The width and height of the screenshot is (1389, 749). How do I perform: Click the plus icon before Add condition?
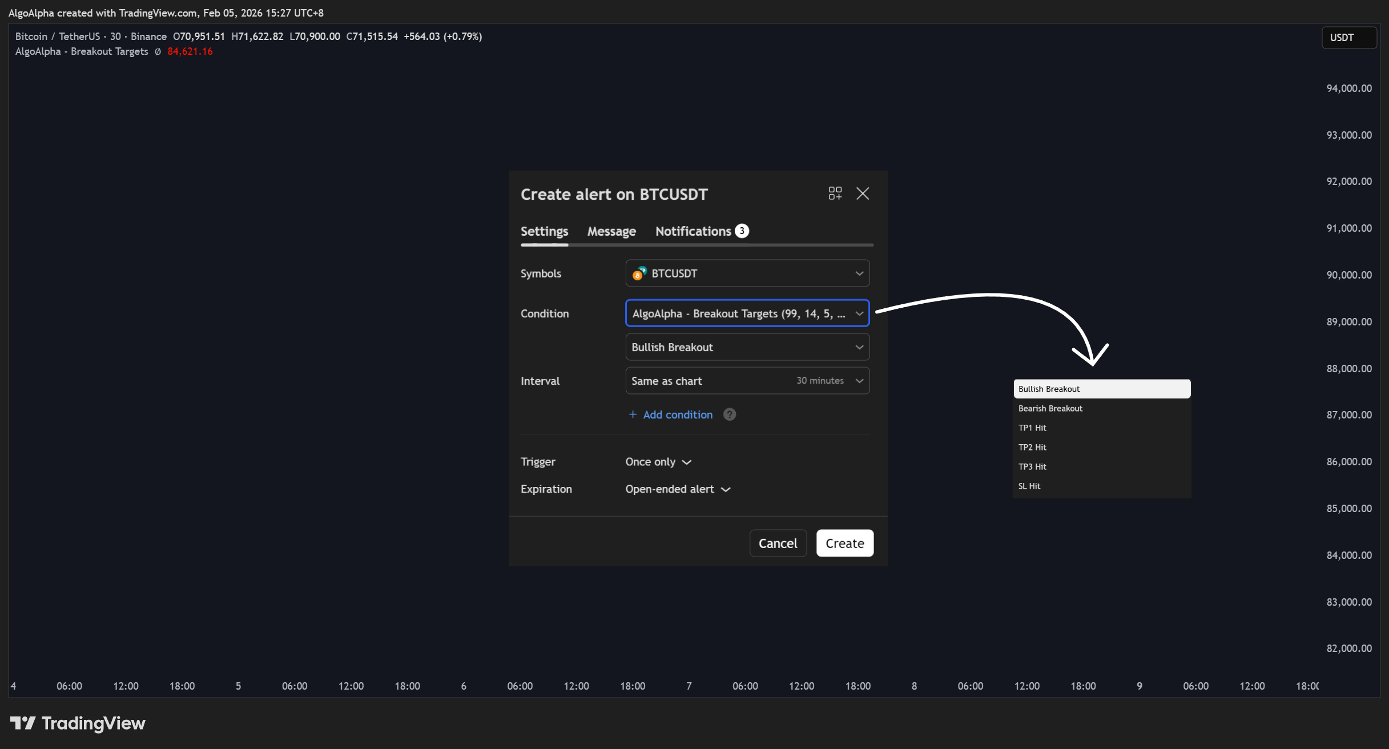click(633, 414)
